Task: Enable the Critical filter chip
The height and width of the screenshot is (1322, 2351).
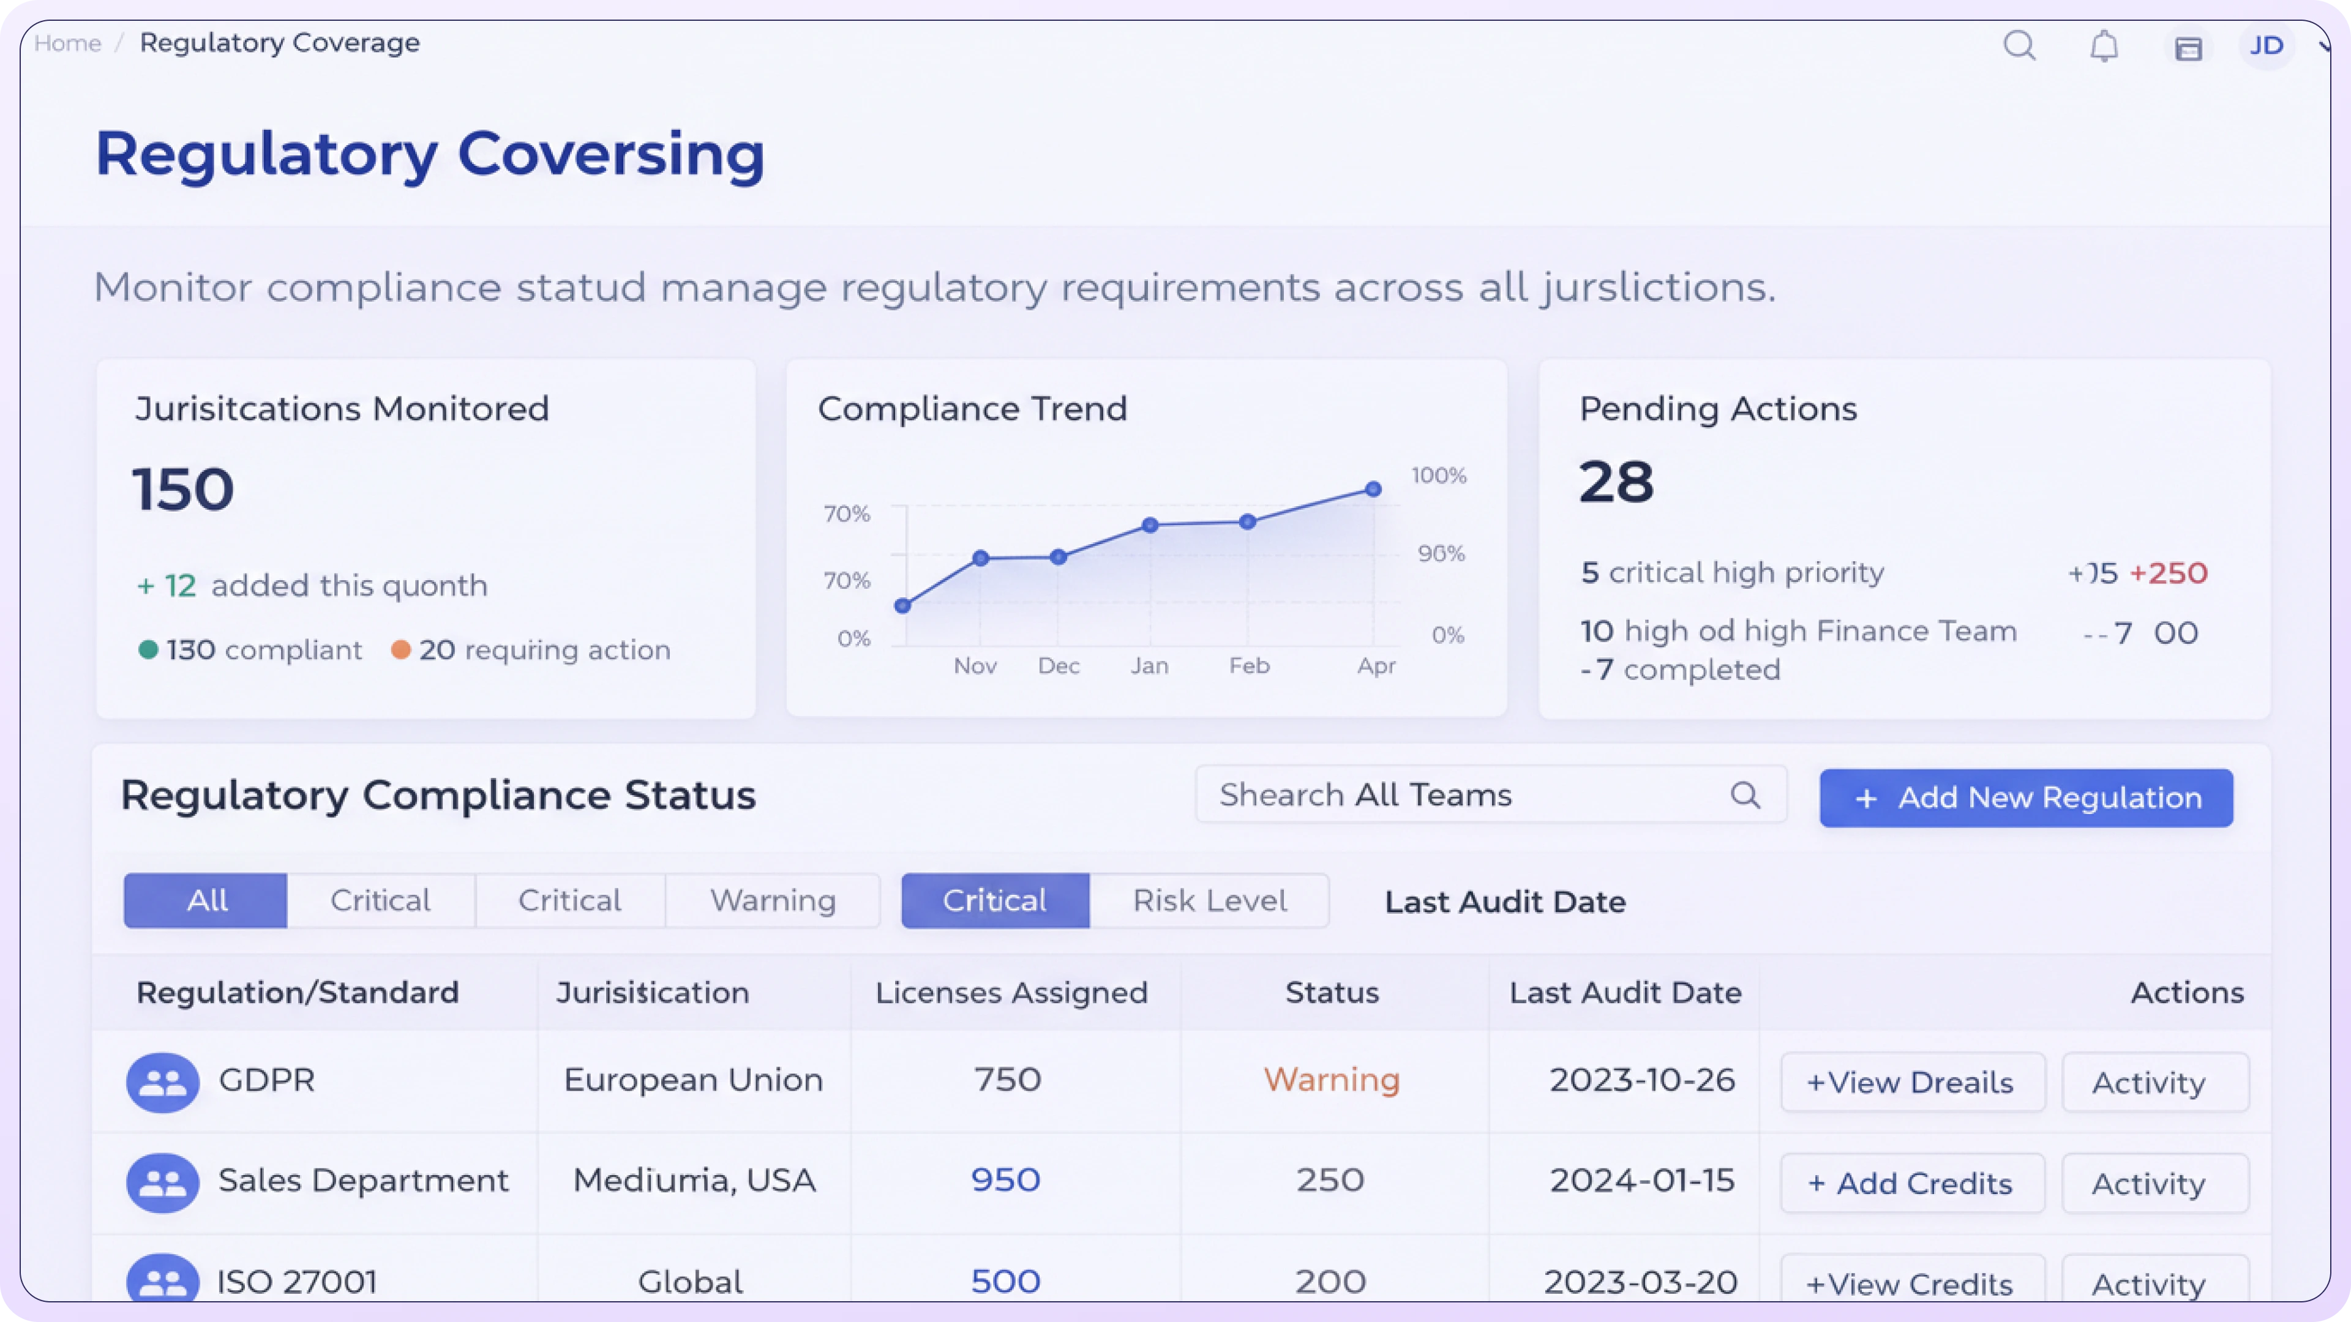Action: 995,900
